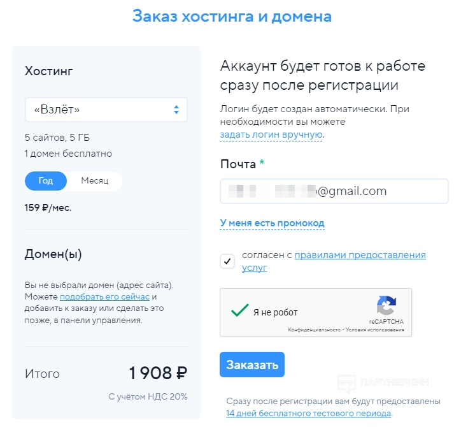
Task: Open the «Взлёт» hosting plan dropdown
Action: pyautogui.click(x=106, y=110)
